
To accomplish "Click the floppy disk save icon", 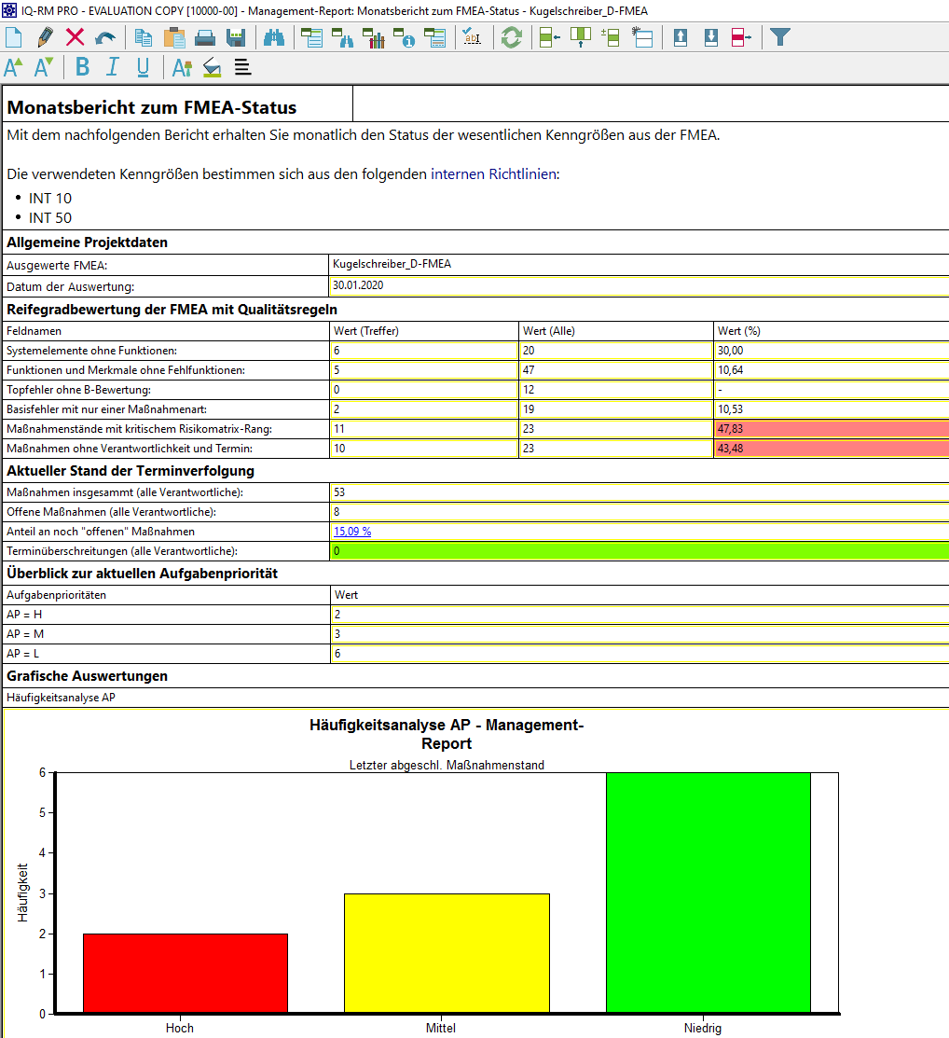I will [236, 37].
